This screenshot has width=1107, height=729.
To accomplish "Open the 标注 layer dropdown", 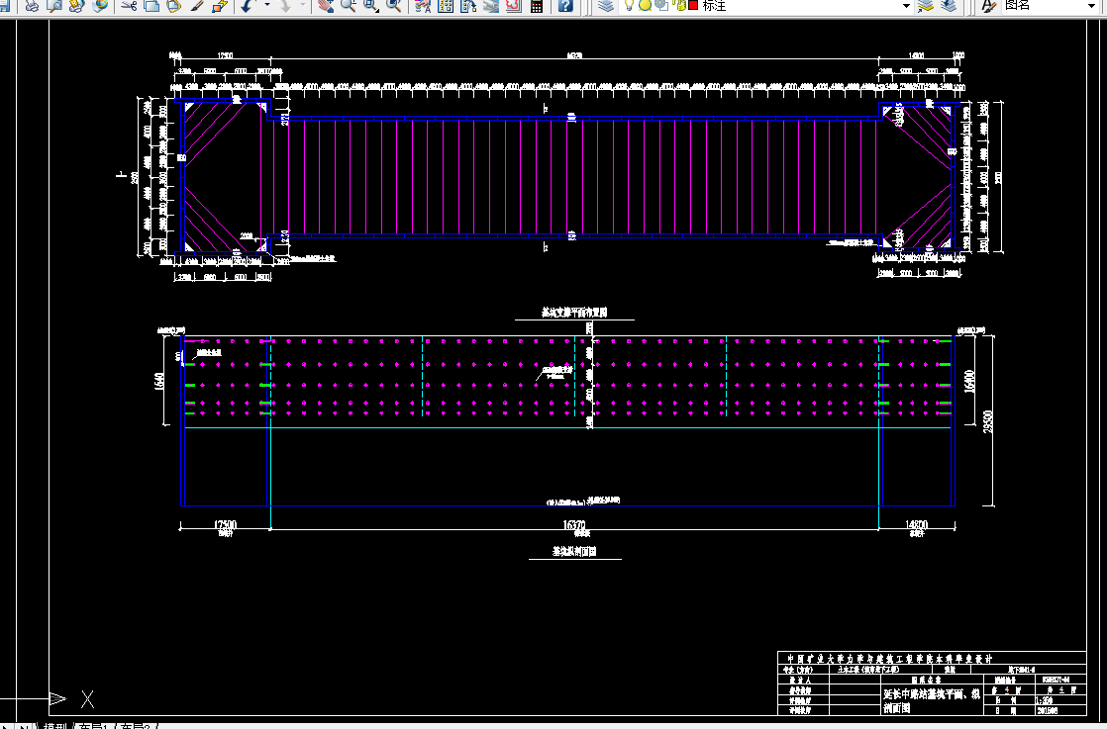I will point(906,6).
